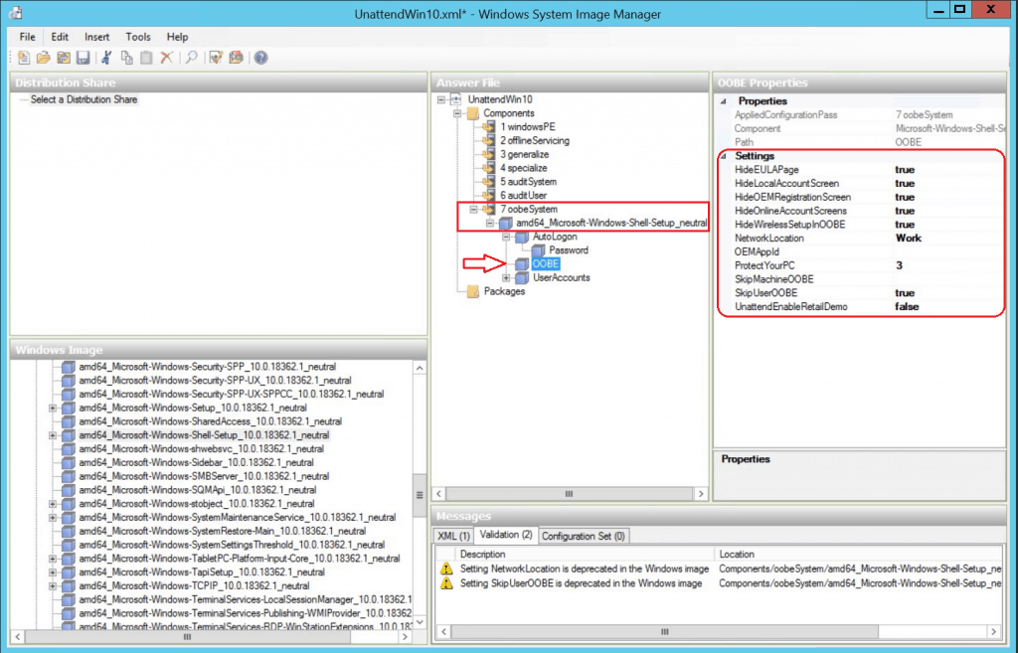Open the Edit menu
Screen dimensions: 1018x653
pyautogui.click(x=60, y=37)
